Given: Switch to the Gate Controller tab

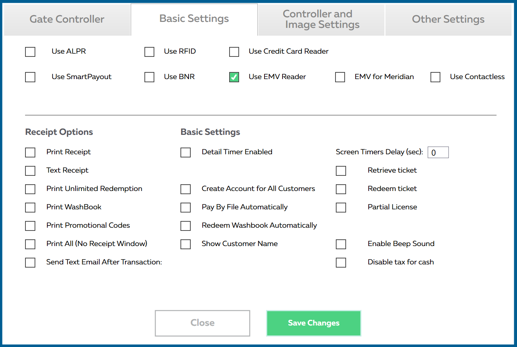Looking at the screenshot, I should pos(67,19).
